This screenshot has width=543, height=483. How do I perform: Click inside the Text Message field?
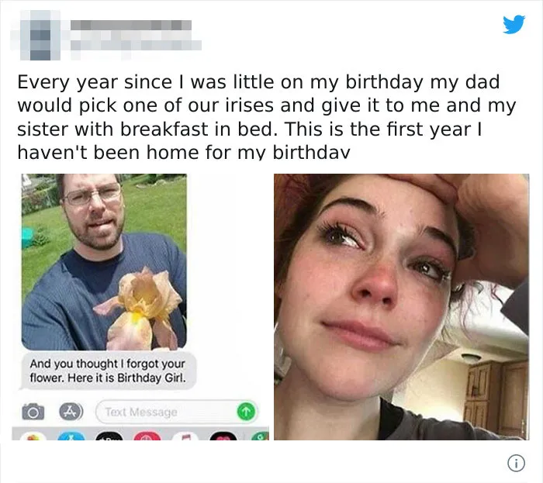click(x=167, y=412)
